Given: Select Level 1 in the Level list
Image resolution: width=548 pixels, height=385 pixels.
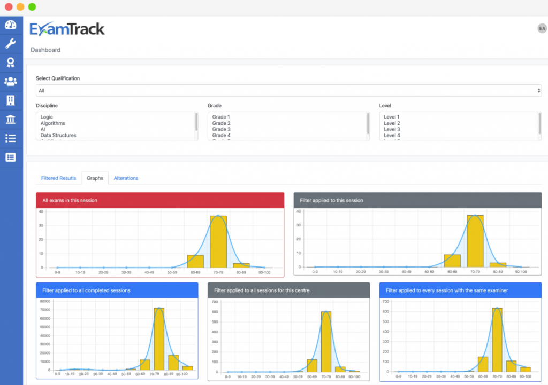Looking at the screenshot, I should (391, 117).
